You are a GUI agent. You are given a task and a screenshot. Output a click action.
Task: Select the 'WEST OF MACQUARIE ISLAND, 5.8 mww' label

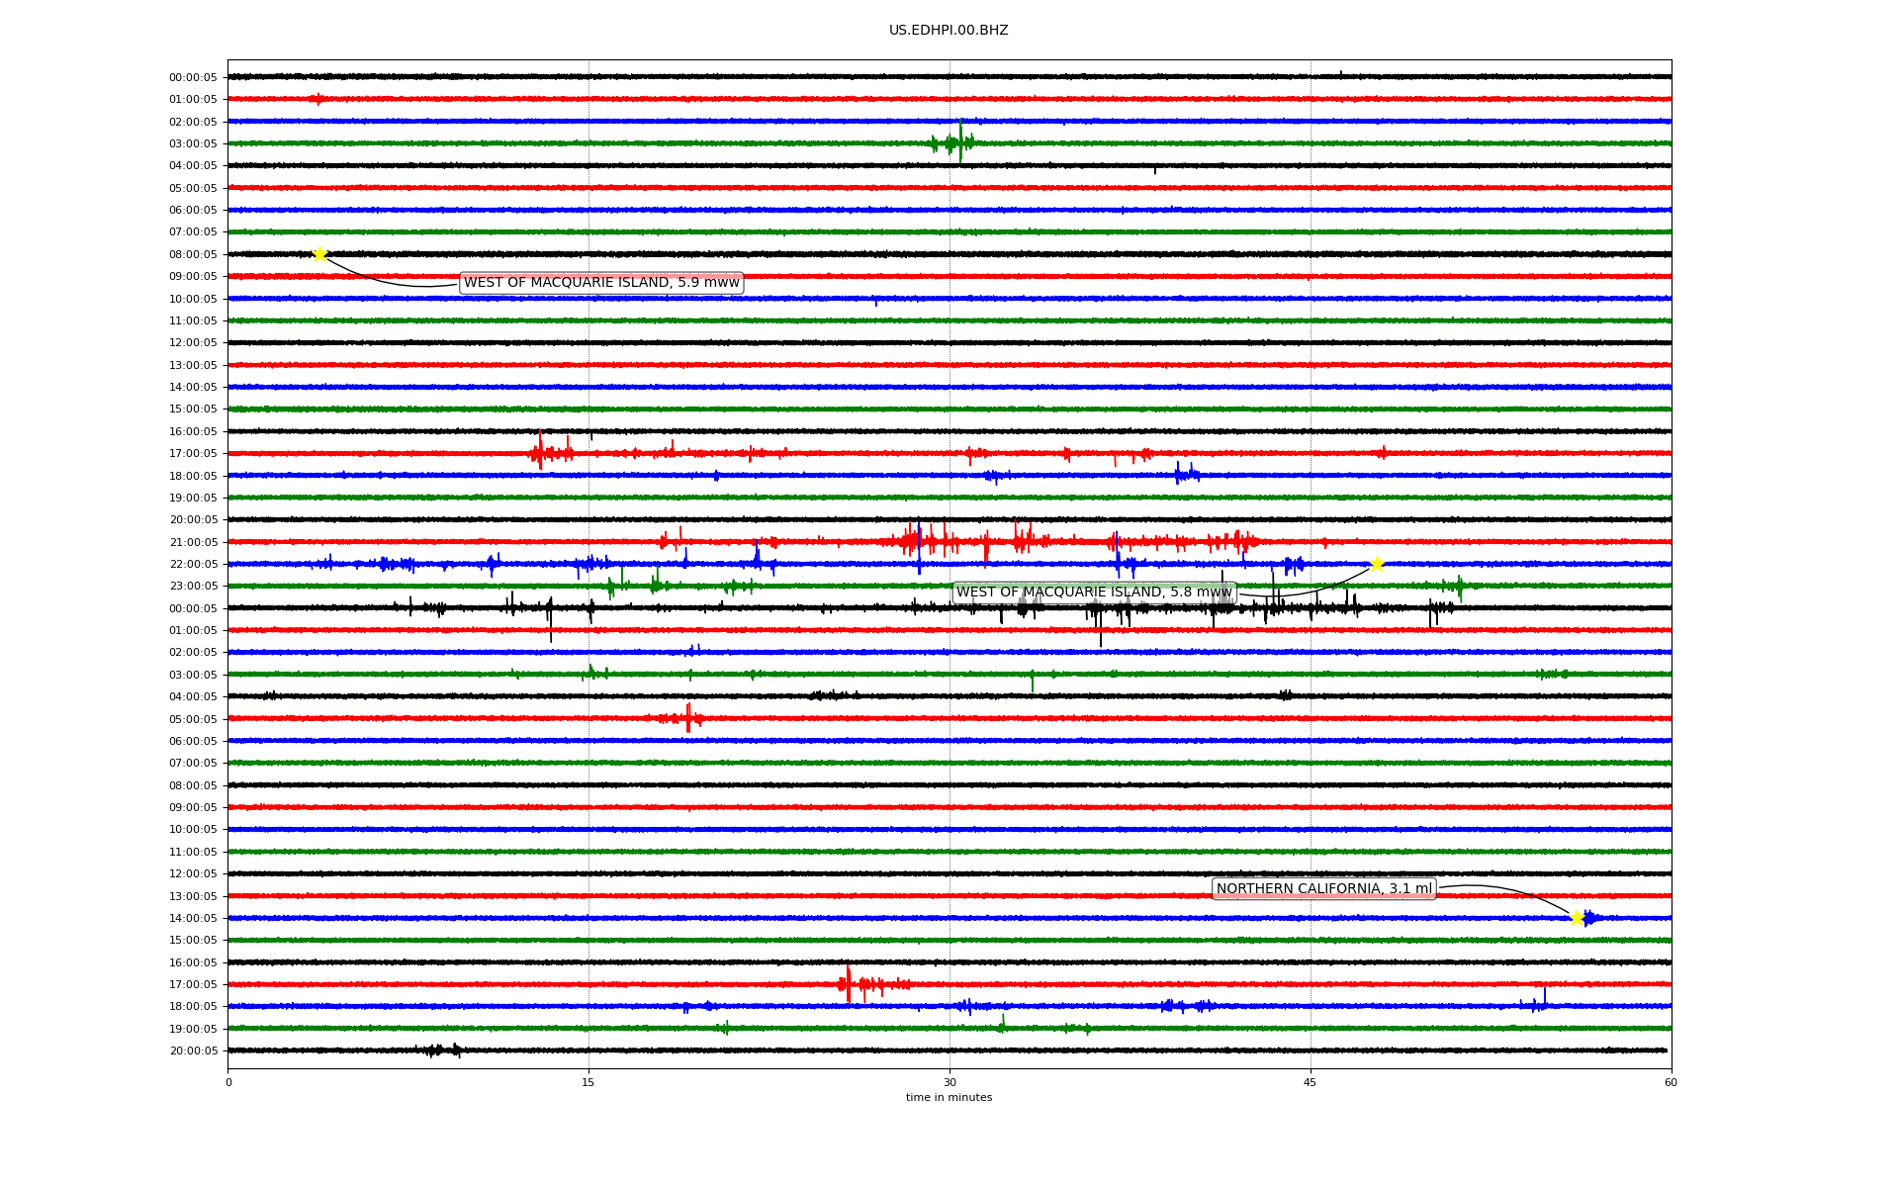[1094, 593]
